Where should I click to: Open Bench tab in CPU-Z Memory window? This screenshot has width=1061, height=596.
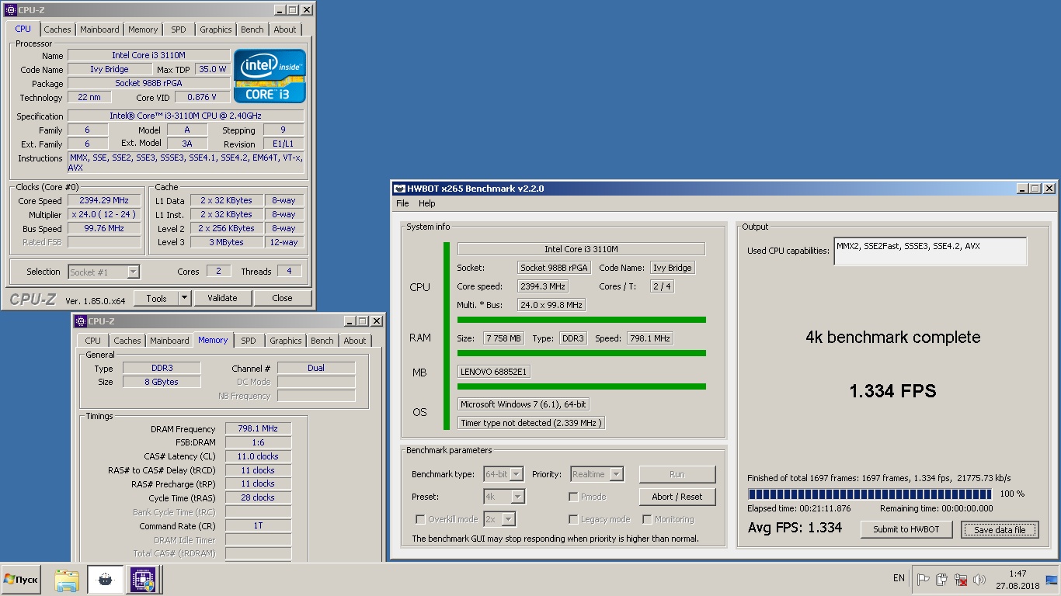pyautogui.click(x=322, y=341)
